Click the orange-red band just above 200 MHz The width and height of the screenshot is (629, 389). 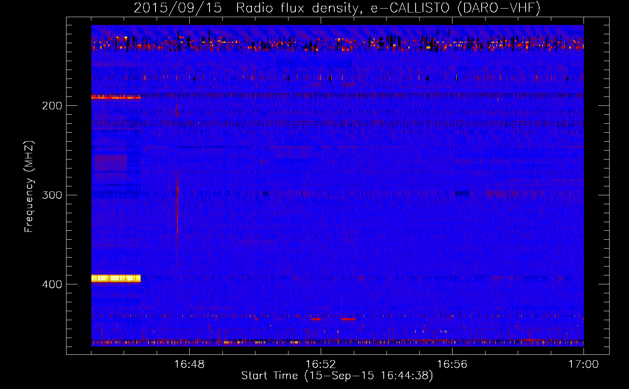click(x=116, y=97)
